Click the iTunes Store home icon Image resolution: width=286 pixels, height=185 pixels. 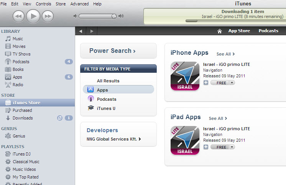220,31
